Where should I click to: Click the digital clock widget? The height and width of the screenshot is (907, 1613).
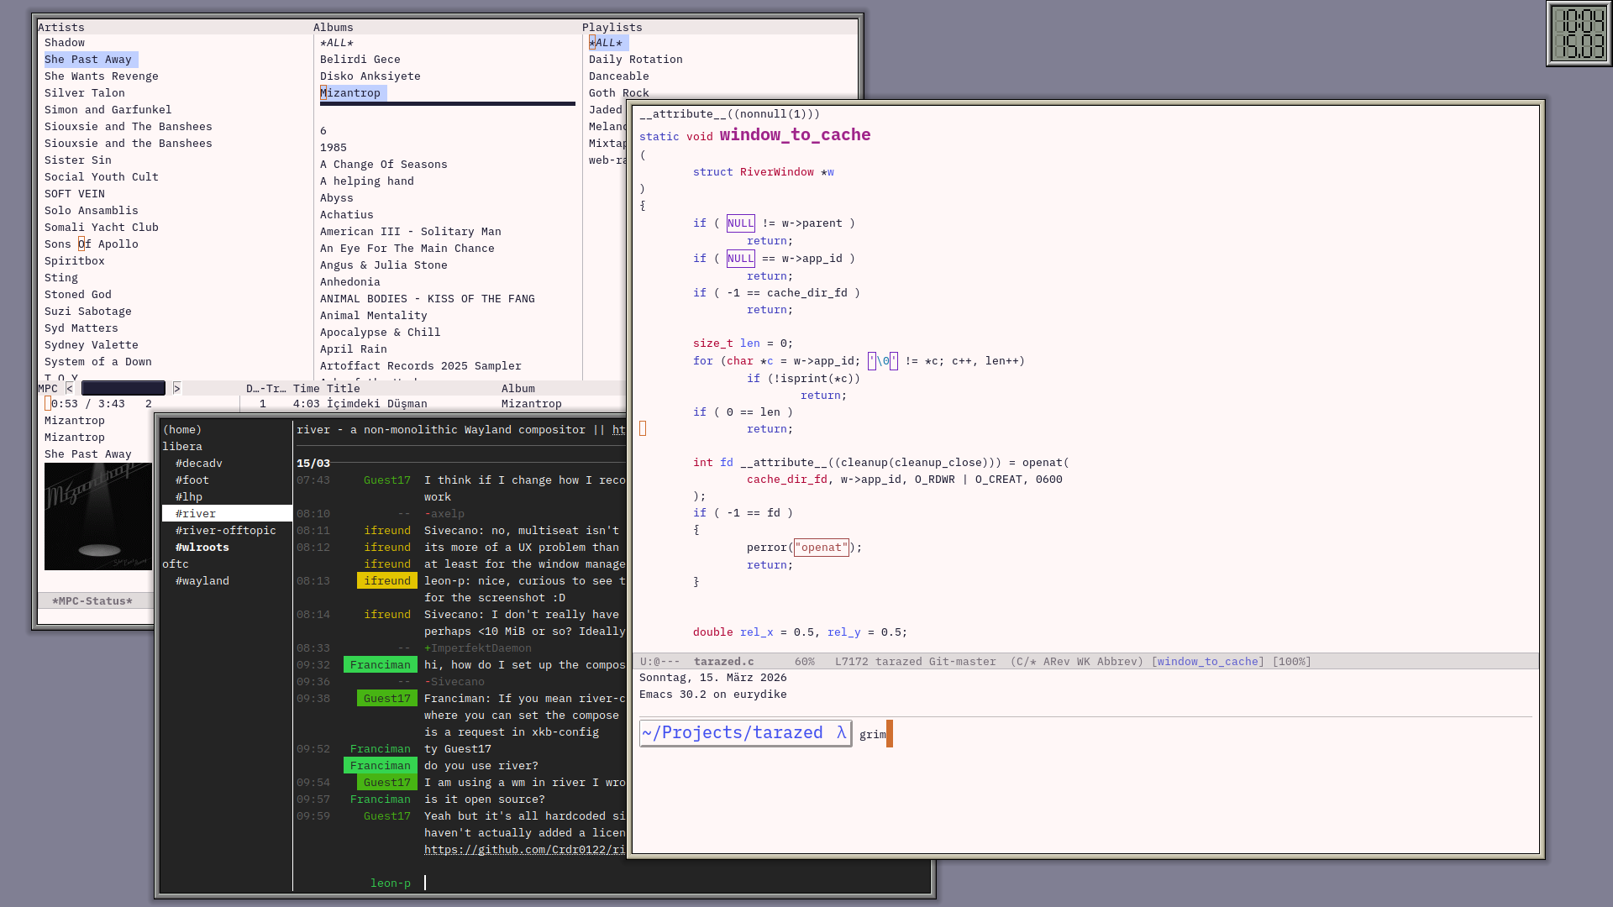point(1579,34)
